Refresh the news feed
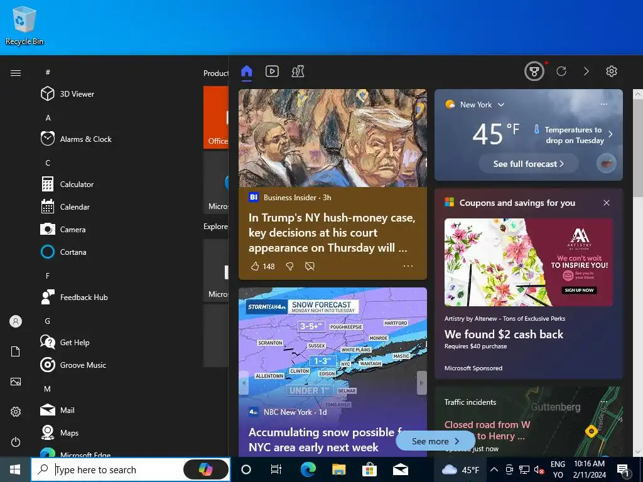The image size is (643, 482). point(561,72)
